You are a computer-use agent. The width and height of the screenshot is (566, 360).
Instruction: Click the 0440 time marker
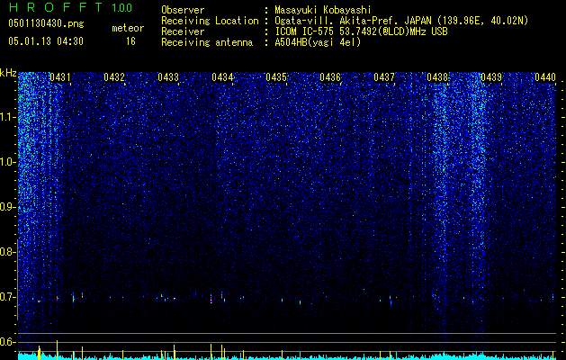pos(545,77)
